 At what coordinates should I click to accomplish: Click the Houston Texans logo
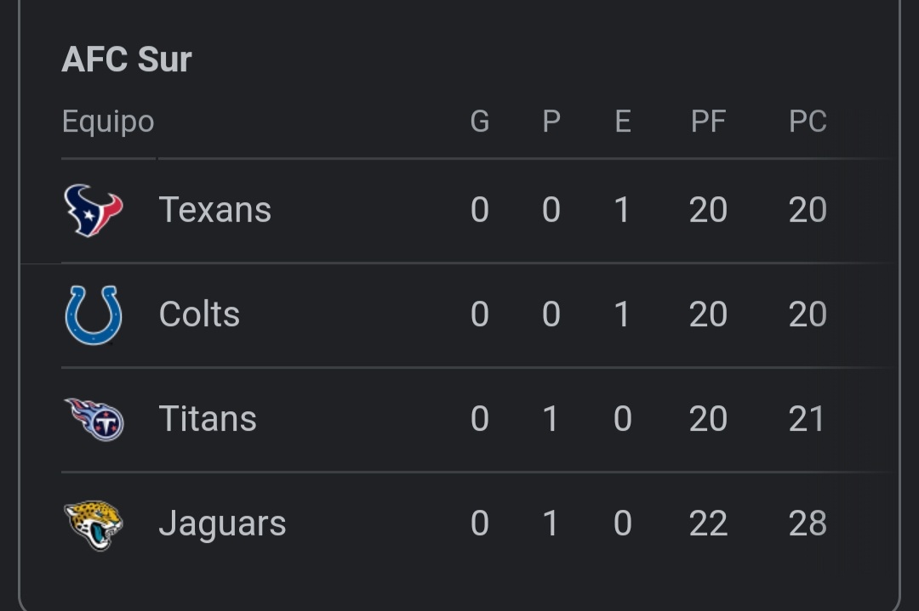(x=94, y=210)
